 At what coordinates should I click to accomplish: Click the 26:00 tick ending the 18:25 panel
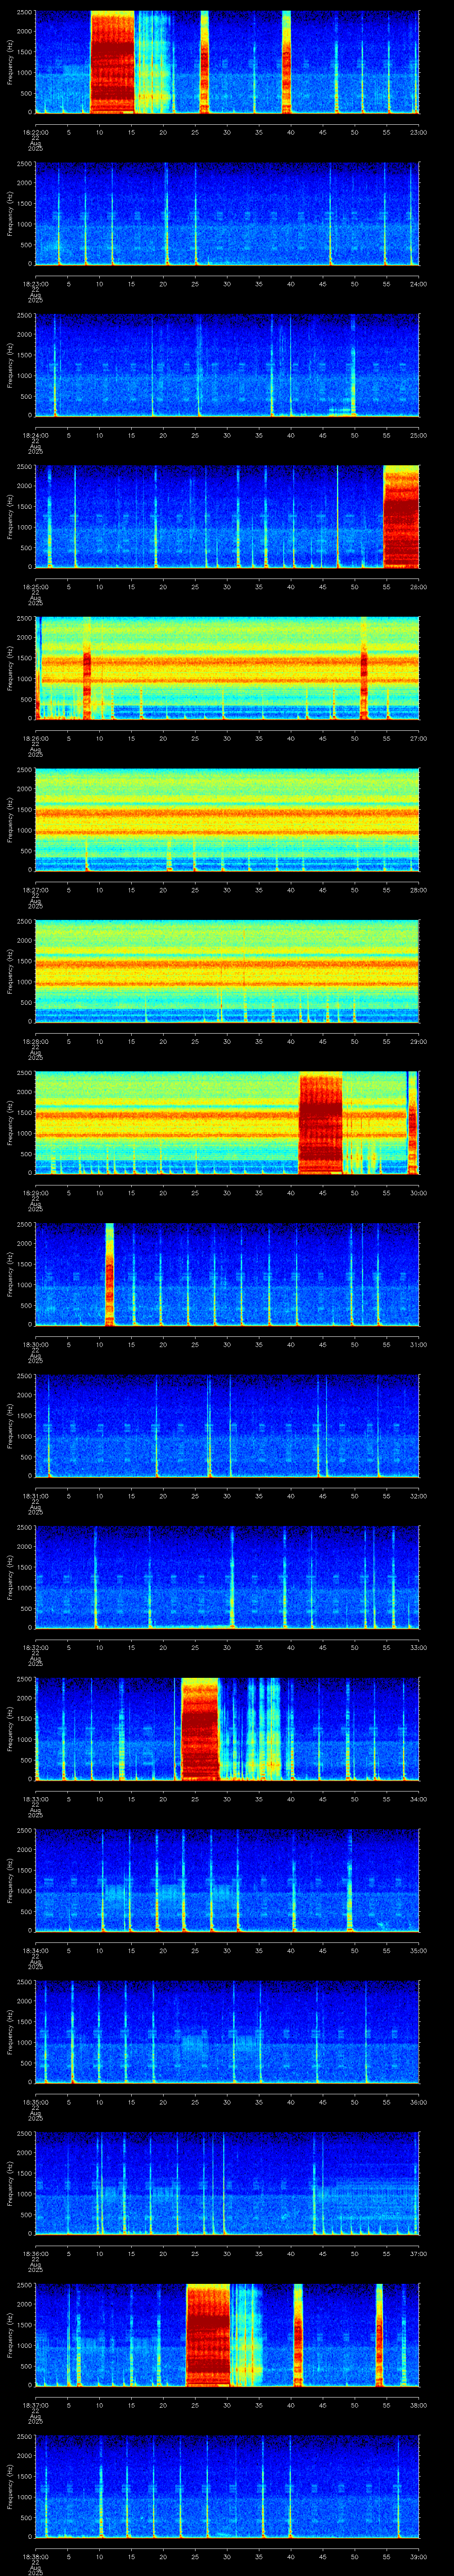click(x=418, y=586)
